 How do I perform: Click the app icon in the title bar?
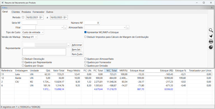click(x=3, y=3)
